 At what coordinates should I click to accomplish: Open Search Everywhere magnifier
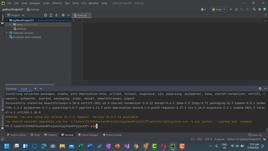click(254, 9)
